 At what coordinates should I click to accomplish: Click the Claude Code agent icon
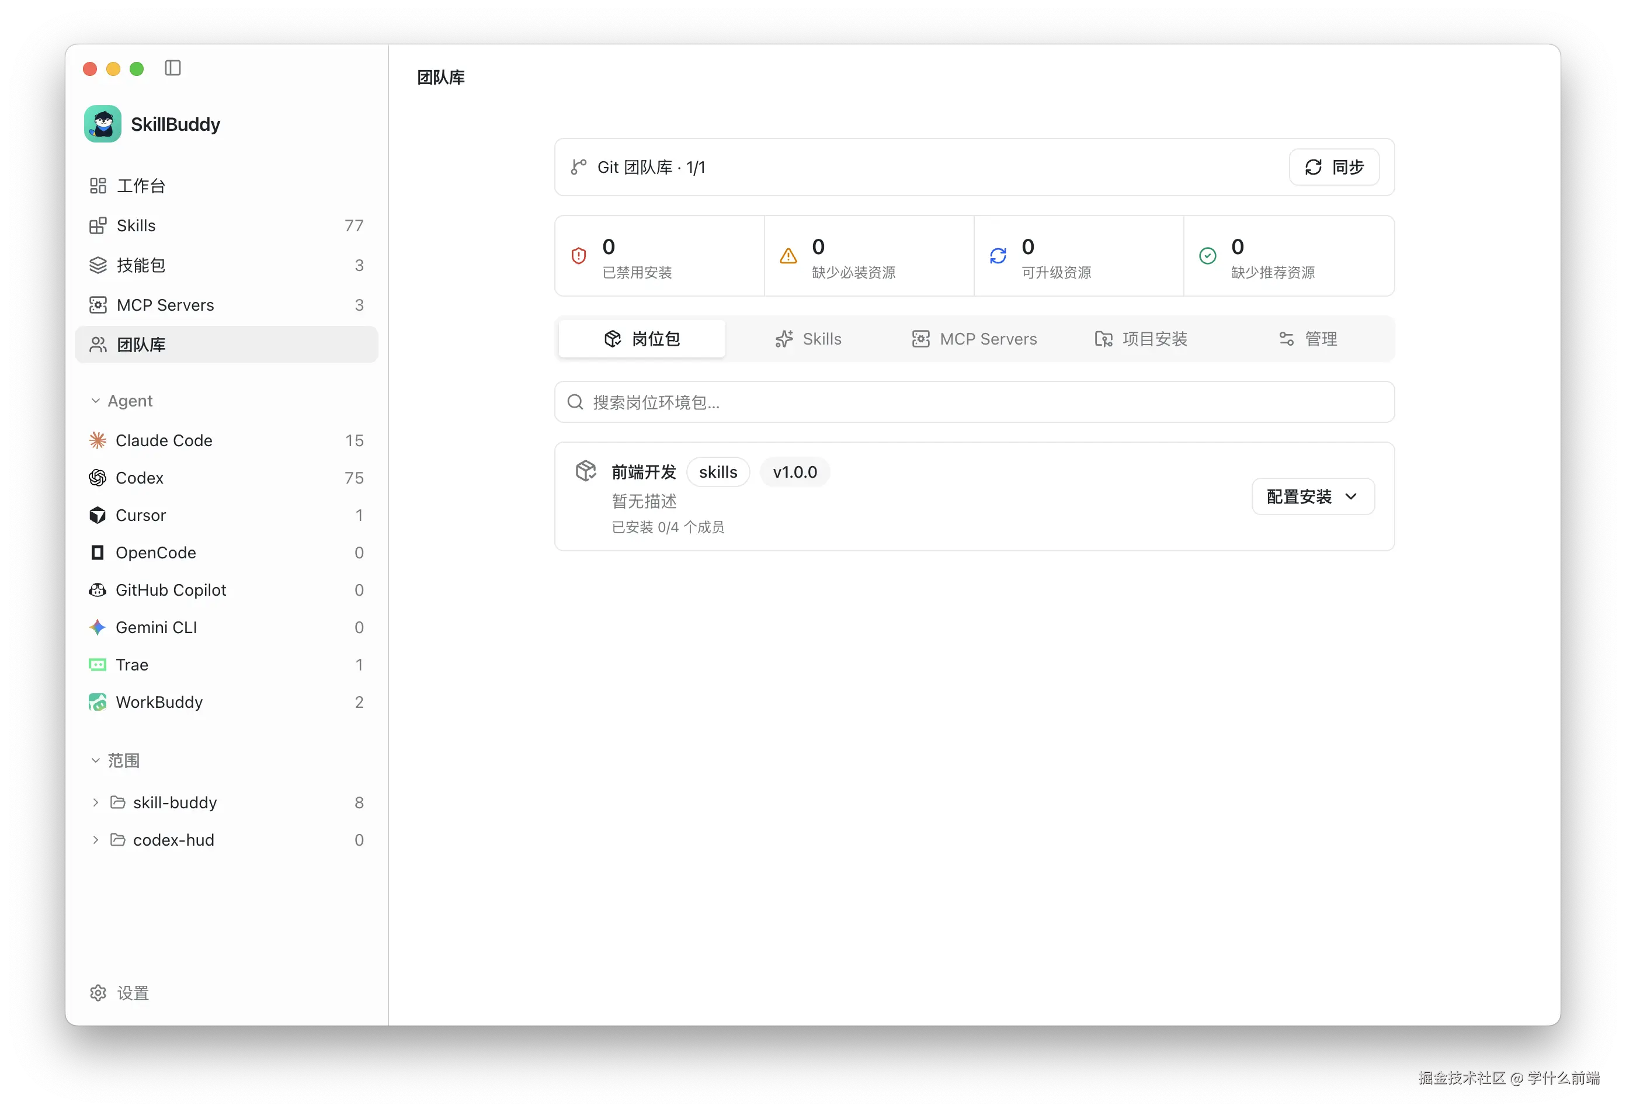point(98,440)
